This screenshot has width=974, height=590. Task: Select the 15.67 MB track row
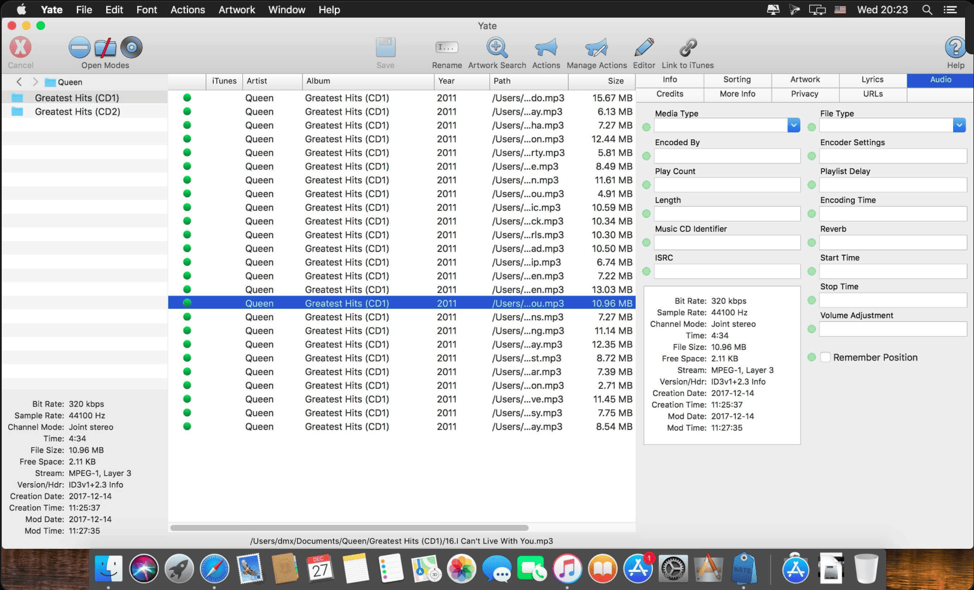click(x=401, y=98)
